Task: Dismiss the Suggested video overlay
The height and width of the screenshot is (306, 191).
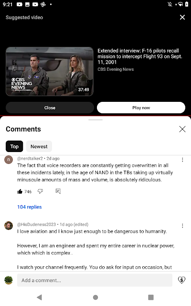Action: [x=182, y=17]
